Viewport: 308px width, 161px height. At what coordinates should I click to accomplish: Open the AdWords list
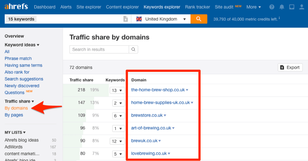(14, 147)
